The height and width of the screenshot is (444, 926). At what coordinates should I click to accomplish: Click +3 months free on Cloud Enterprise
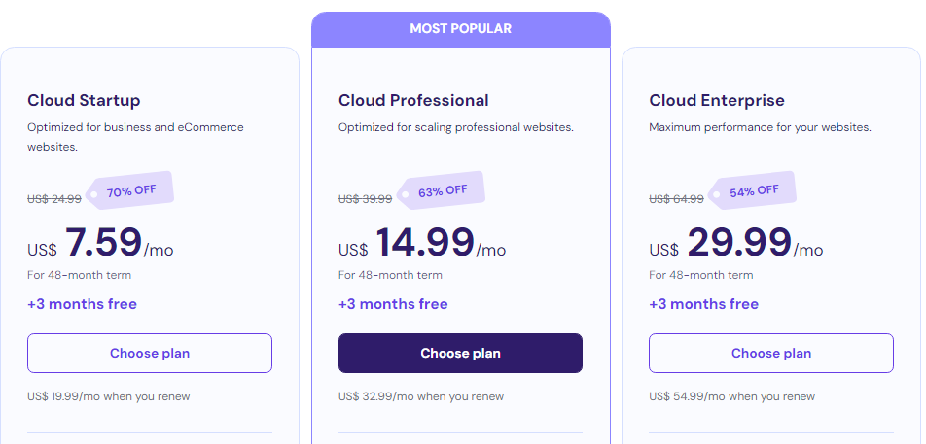[703, 304]
